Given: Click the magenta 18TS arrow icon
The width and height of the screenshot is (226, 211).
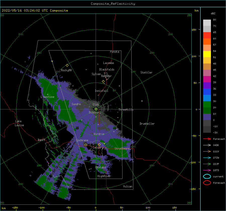Looking at the screenshot, I should pos(207,170).
